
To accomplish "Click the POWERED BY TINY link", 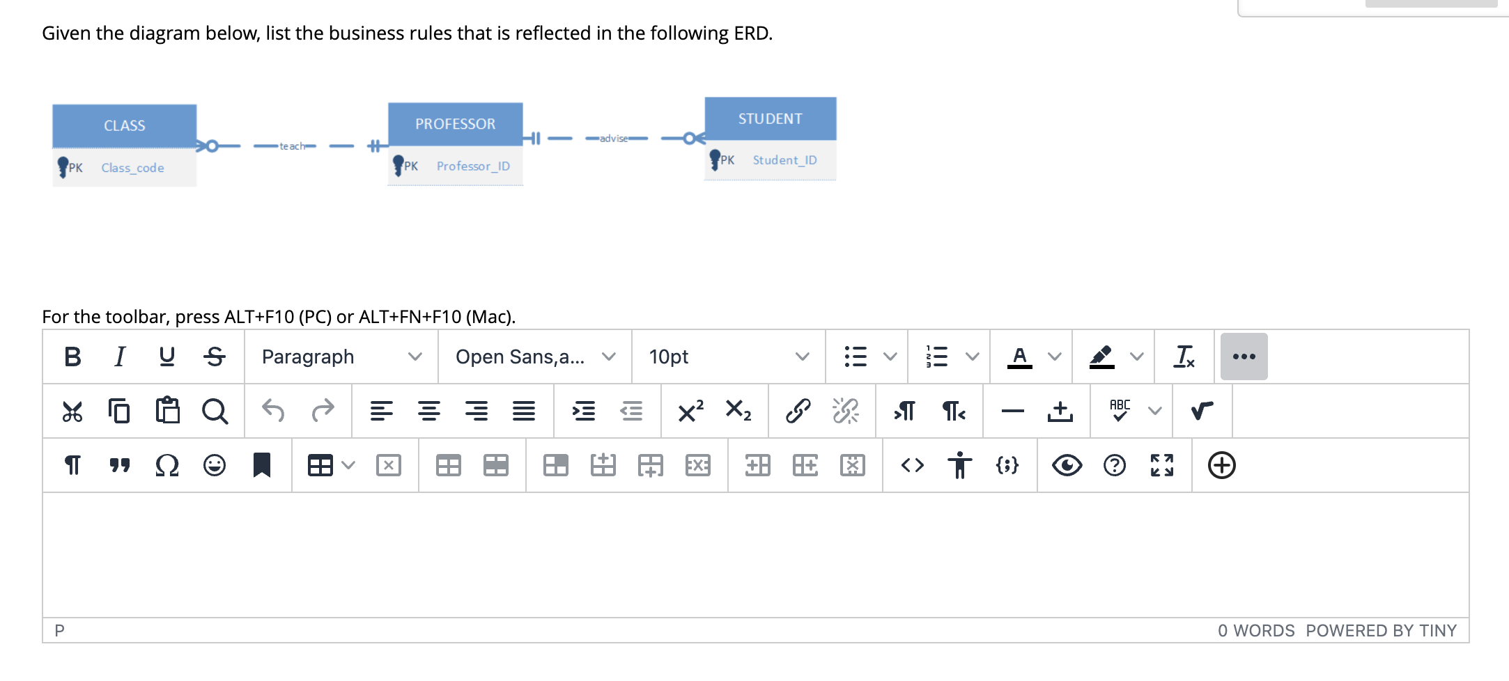I will tap(1382, 630).
